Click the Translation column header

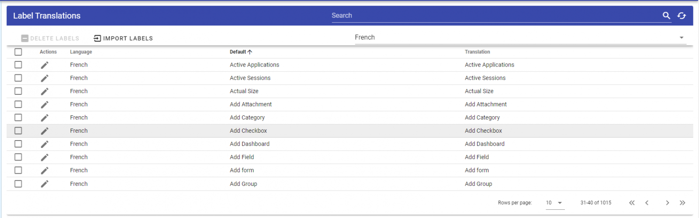click(x=477, y=52)
